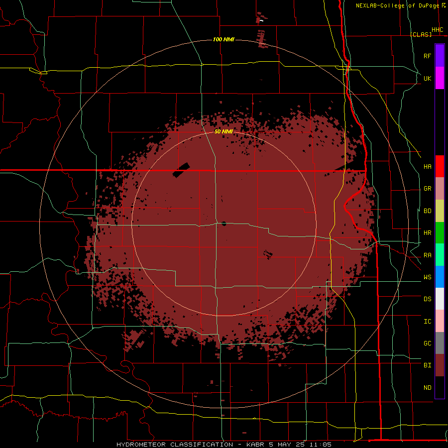Click the DS white legend swatch

click(440, 299)
